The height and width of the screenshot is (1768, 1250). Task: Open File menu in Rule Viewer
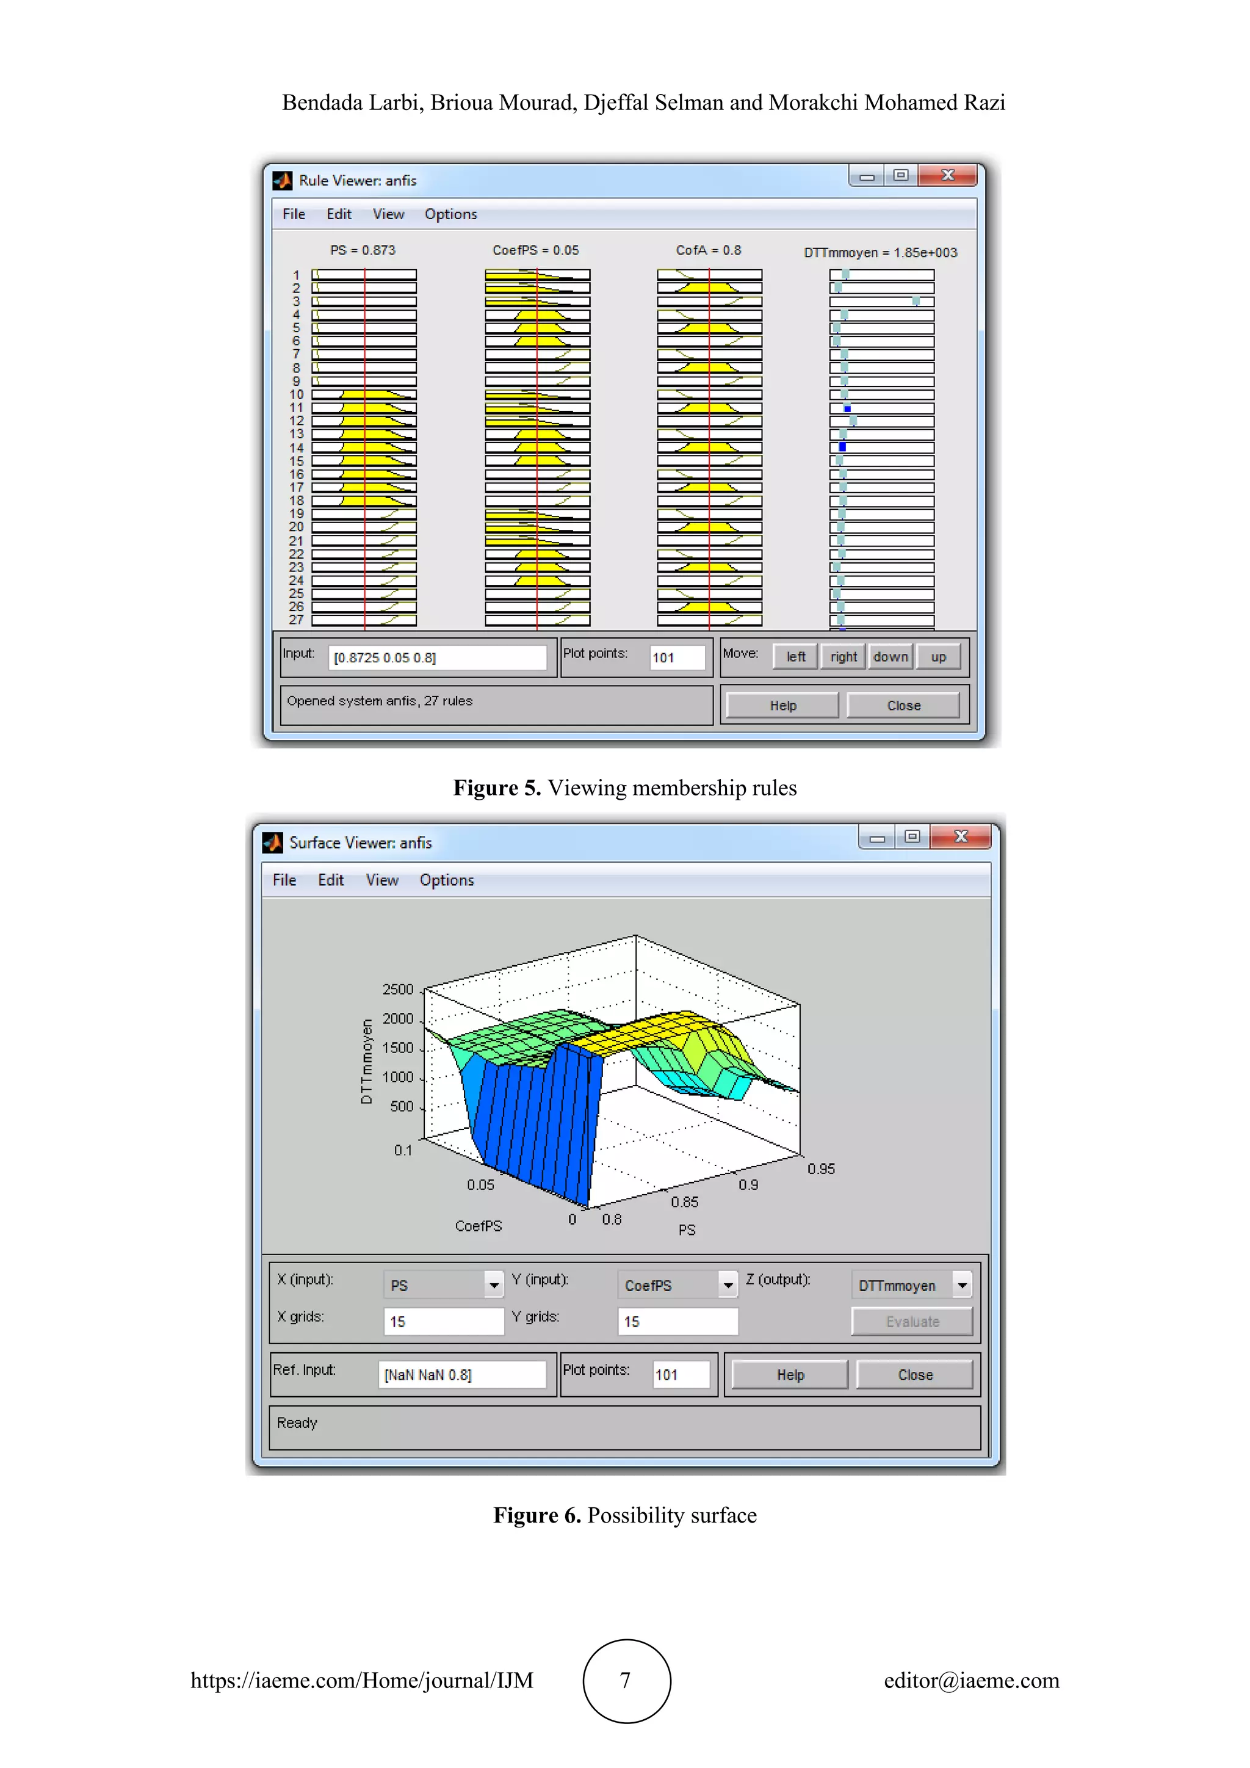pos(293,214)
